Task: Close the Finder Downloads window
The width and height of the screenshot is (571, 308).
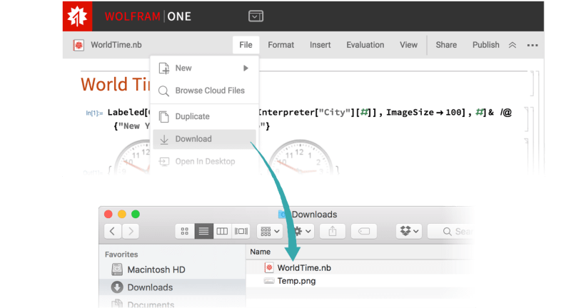Action: pyautogui.click(x=108, y=214)
